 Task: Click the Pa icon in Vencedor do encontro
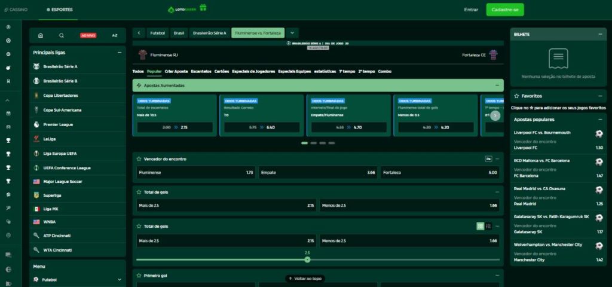point(488,159)
